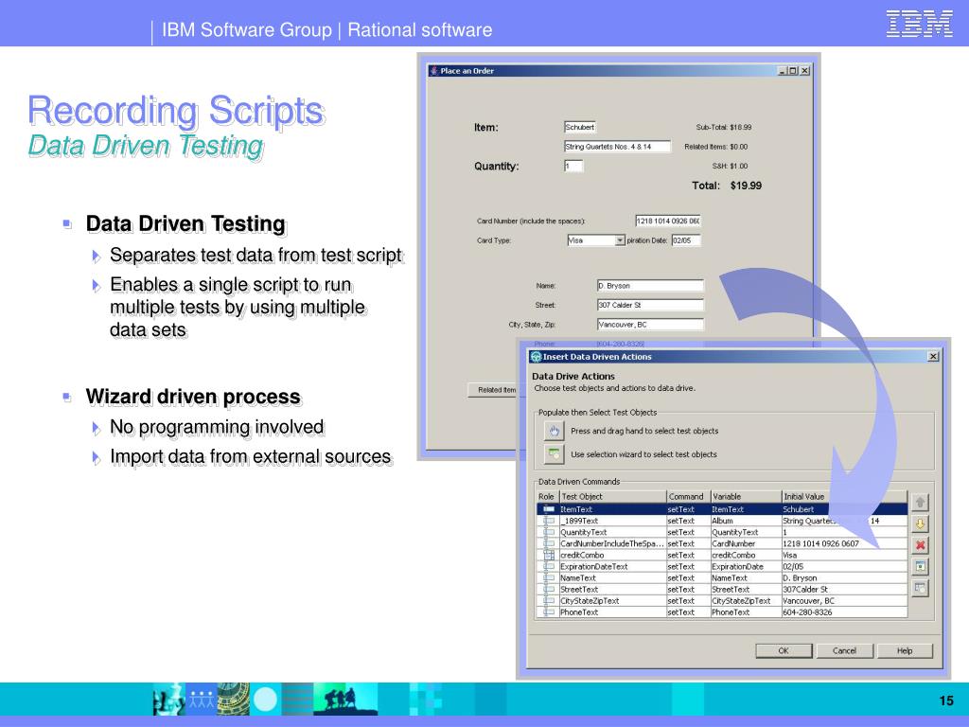
Task: Maximize the Place an Order window
Action: pos(794,70)
